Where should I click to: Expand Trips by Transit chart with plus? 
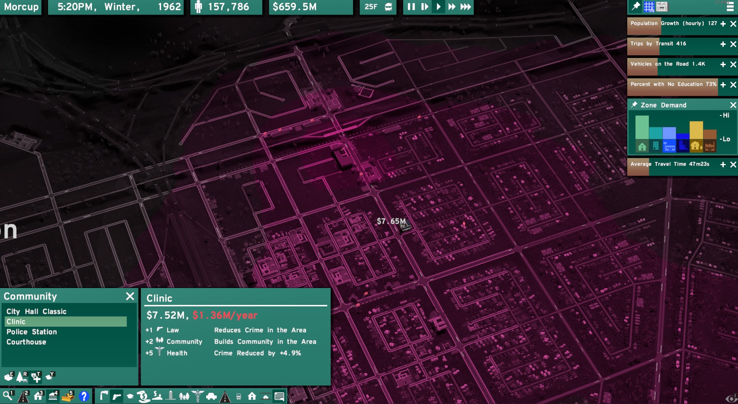723,44
